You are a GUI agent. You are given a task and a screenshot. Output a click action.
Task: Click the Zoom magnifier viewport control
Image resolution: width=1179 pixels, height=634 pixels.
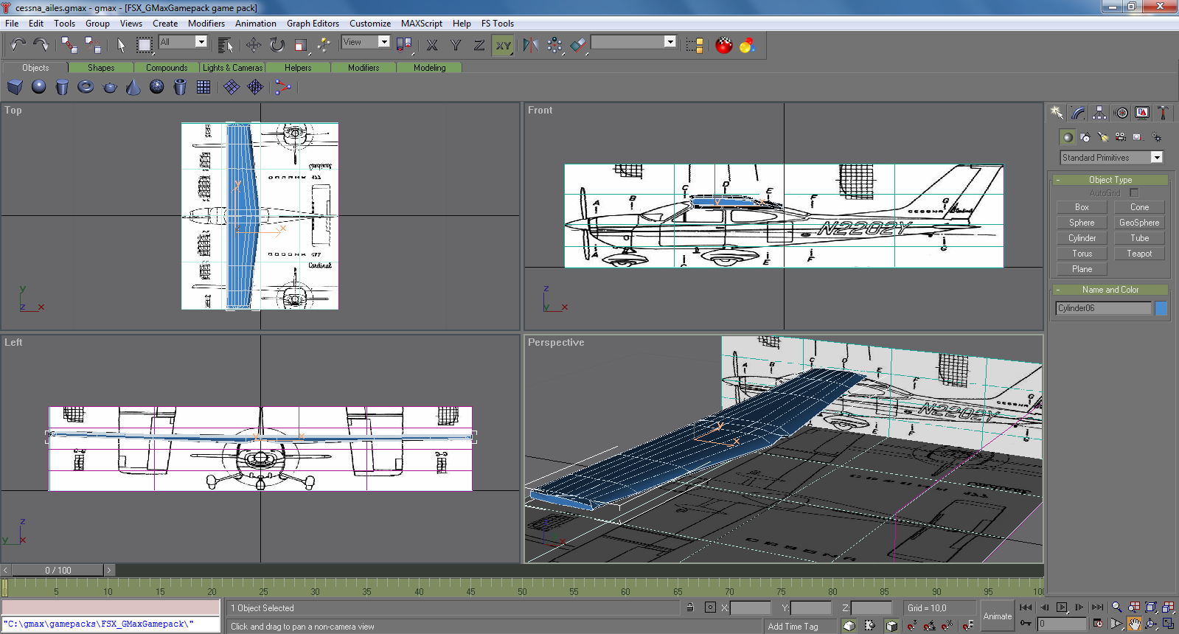coord(1116,607)
